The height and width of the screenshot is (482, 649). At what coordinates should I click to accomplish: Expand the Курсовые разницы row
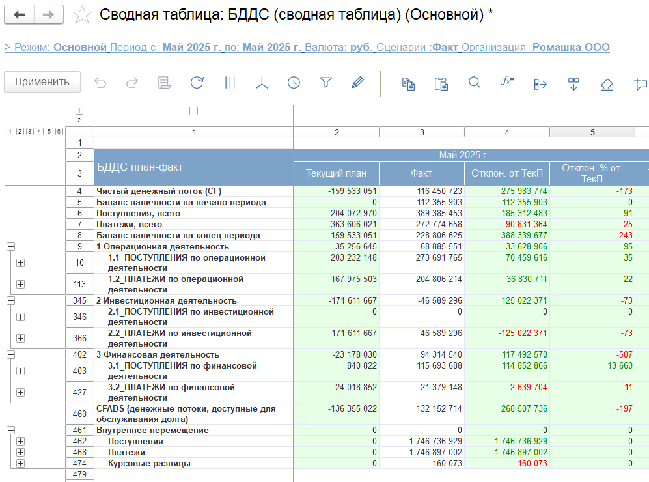click(20, 464)
